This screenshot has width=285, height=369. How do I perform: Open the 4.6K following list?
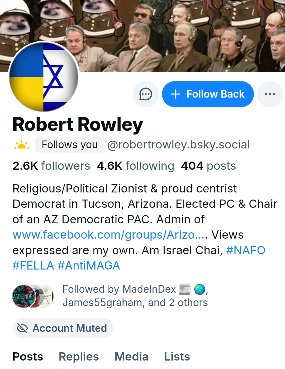tap(135, 166)
